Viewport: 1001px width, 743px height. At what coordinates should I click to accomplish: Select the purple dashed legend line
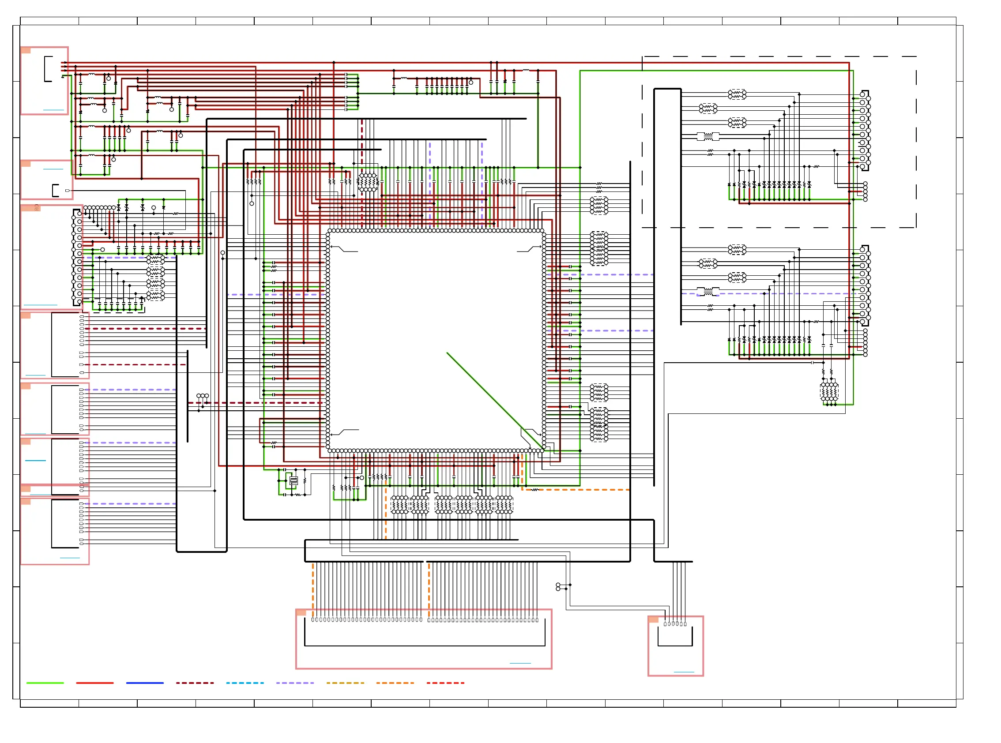[295, 683]
